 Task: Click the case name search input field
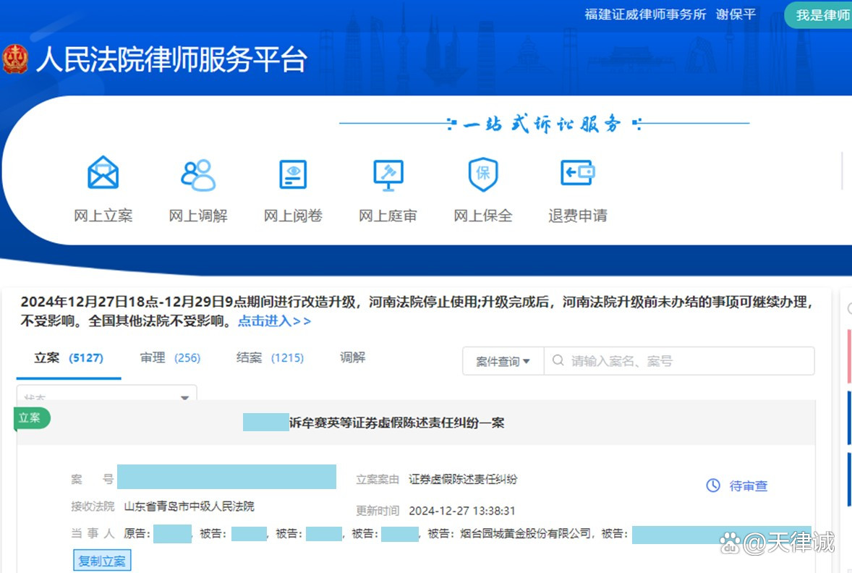(680, 361)
